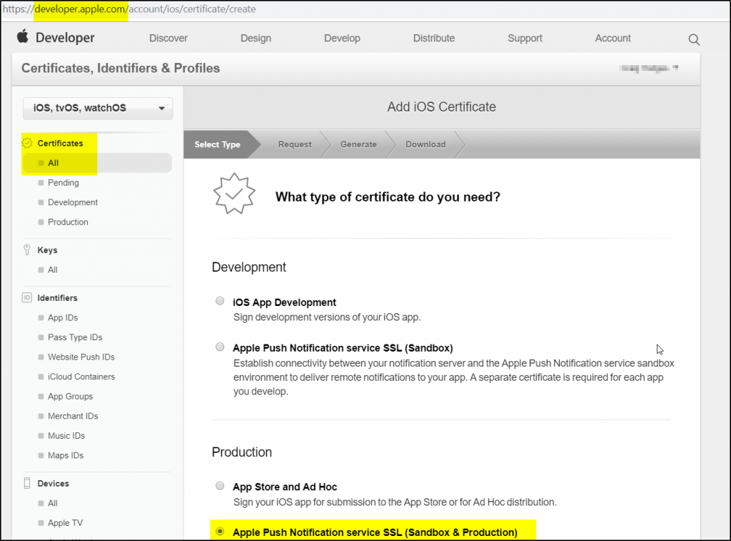The height and width of the screenshot is (541, 731).
Task: Open the Develop menu in the top navigation
Action: pyautogui.click(x=342, y=39)
